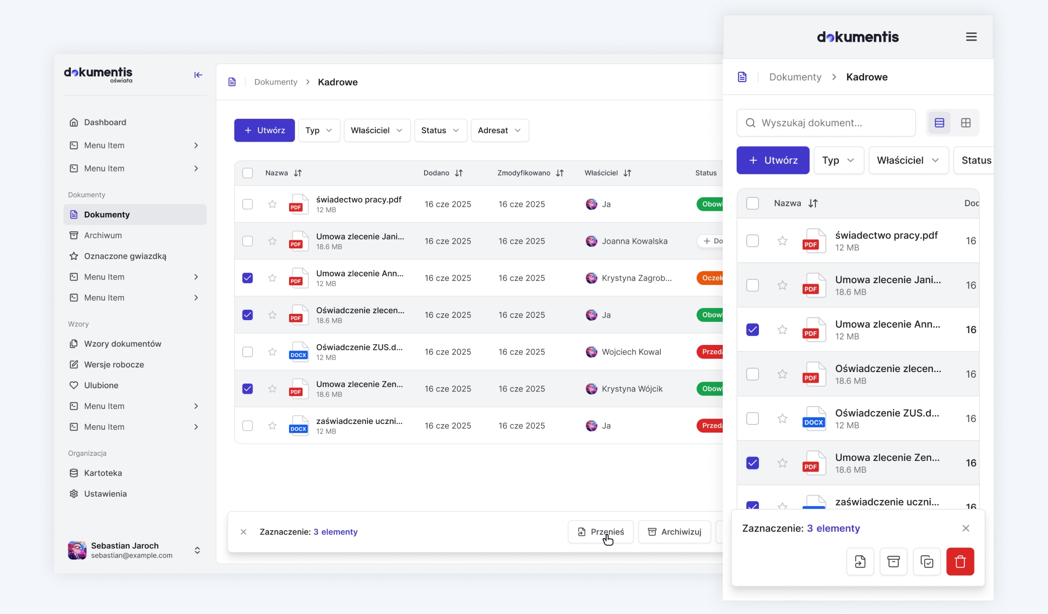Sort the desktop table by Dodano using the sort icon
1048x614 pixels.
[459, 173]
